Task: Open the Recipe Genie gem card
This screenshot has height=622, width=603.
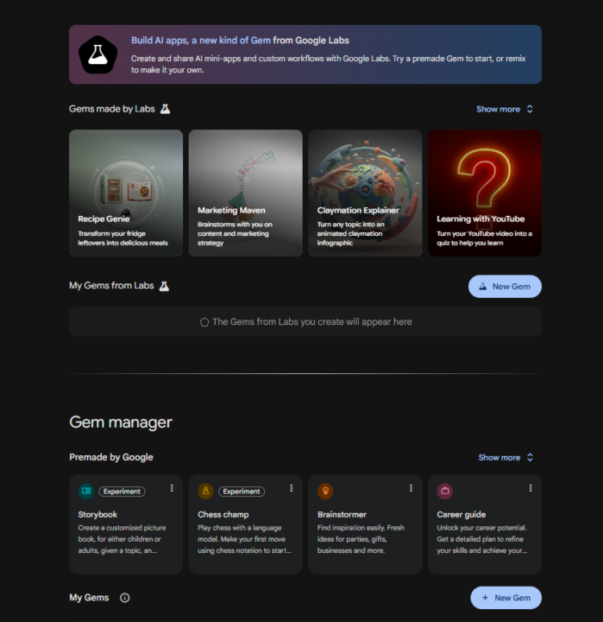Action: 126,193
